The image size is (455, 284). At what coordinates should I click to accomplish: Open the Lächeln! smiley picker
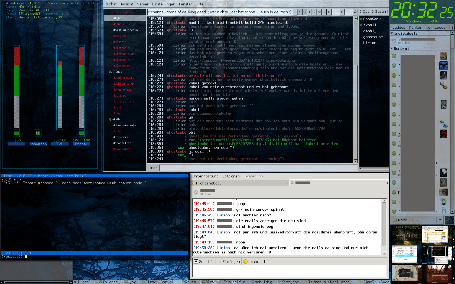pos(254,262)
